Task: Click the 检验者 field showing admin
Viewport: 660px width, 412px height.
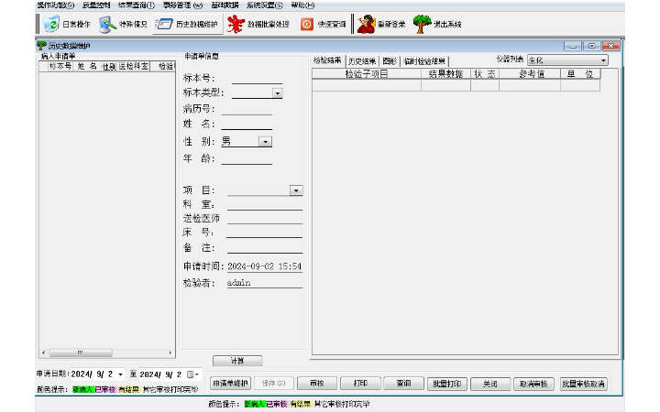Action: 265,283
